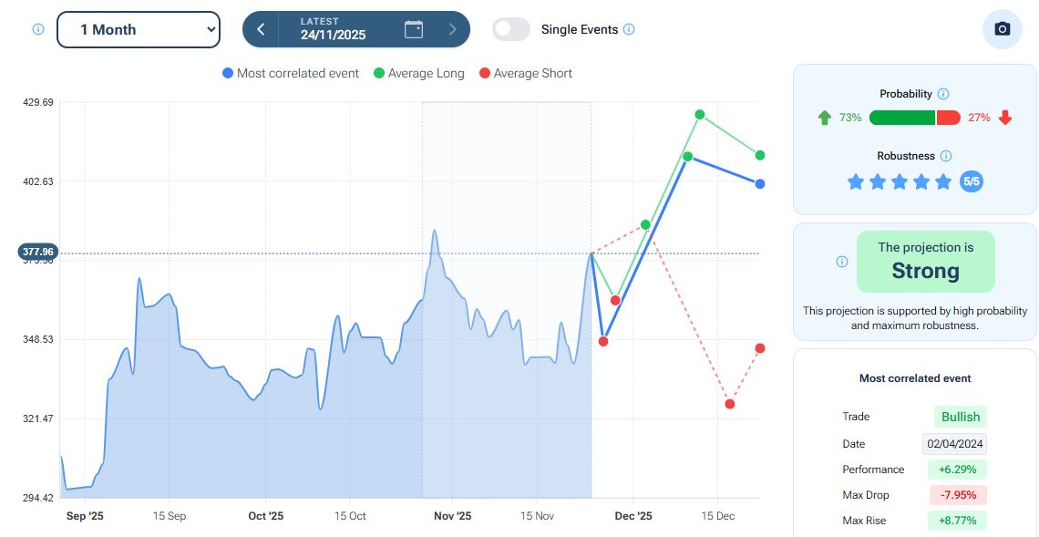
Task: Open the 1 Month timeframe dropdown
Action: 139,29
